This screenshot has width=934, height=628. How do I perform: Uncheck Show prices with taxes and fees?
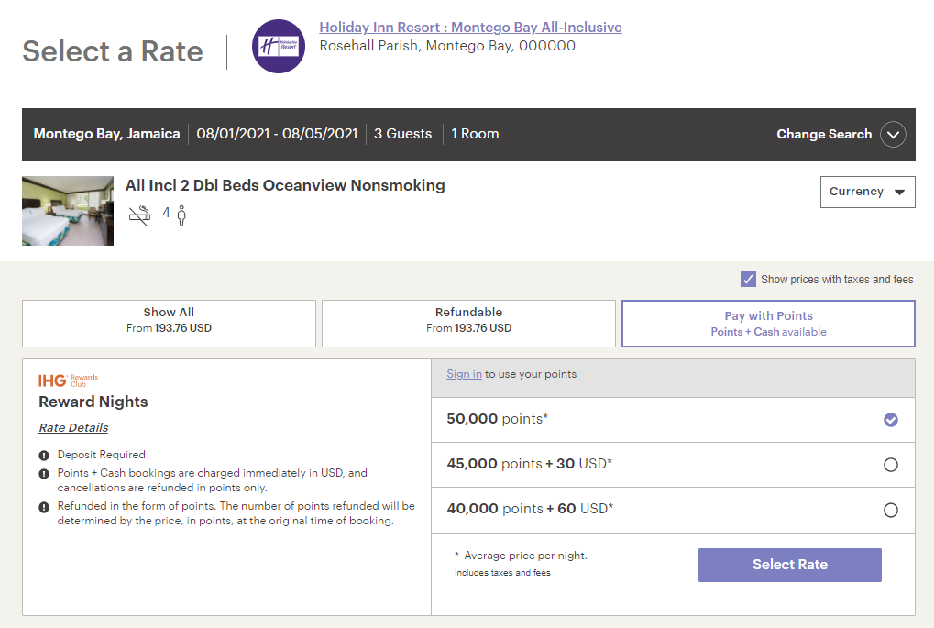[748, 280]
